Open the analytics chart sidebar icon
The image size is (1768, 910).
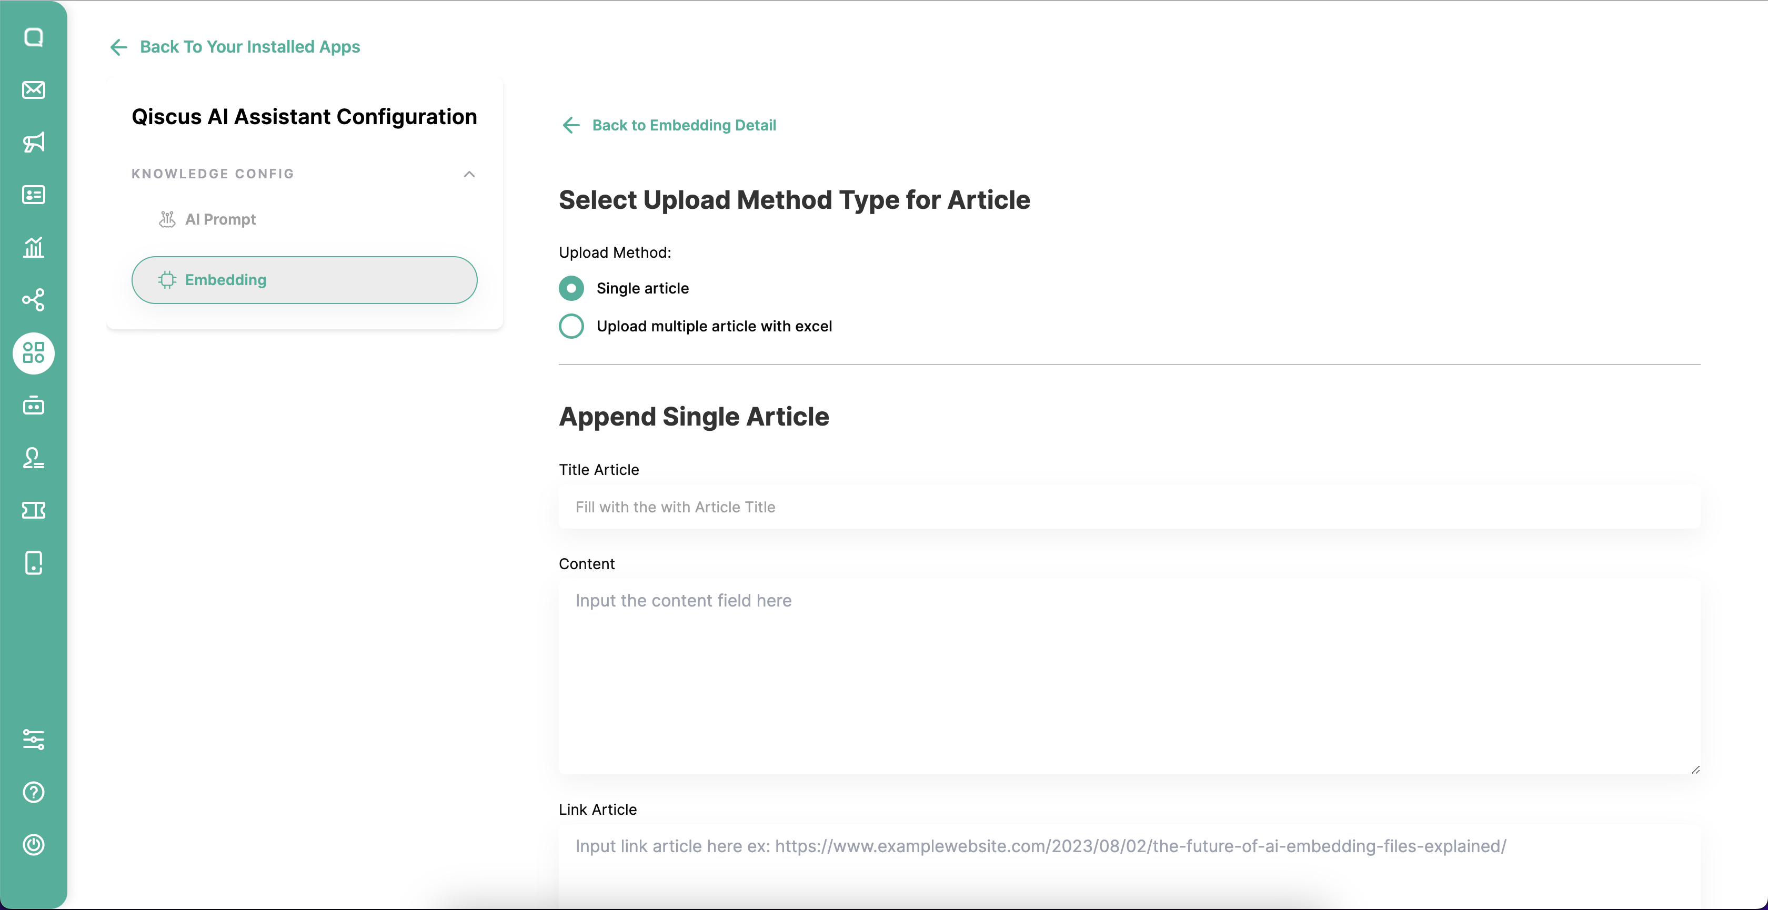coord(34,247)
